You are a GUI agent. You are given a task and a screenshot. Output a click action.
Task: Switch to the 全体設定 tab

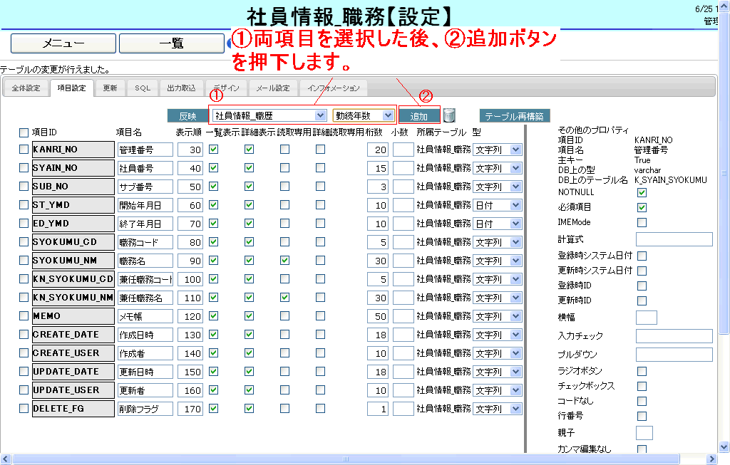coord(27,88)
